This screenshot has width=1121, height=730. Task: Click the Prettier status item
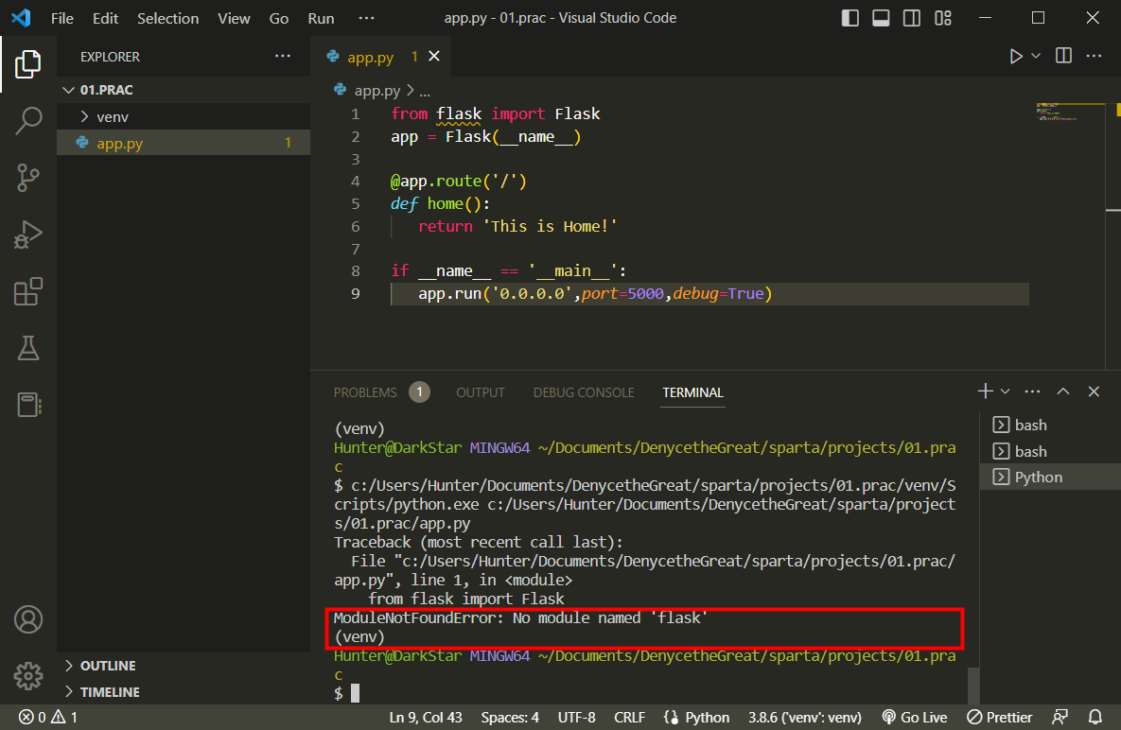(1000, 717)
